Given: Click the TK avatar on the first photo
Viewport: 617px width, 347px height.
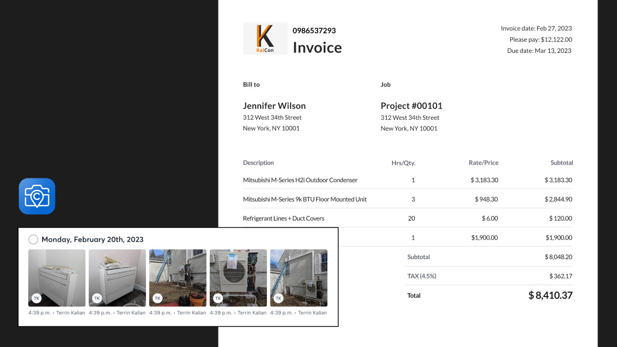Looking at the screenshot, I should coord(37,298).
